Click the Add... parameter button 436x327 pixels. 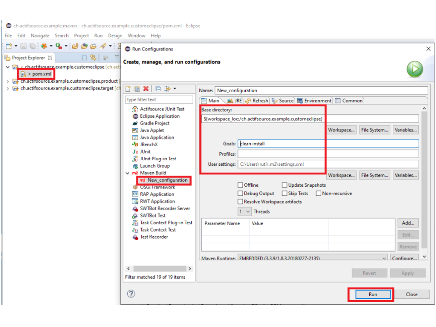click(x=407, y=223)
